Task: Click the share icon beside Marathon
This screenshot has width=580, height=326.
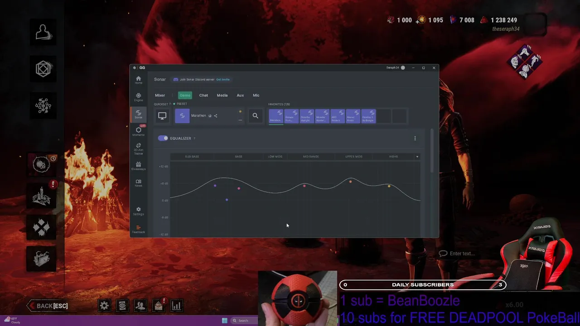Action: [216, 116]
